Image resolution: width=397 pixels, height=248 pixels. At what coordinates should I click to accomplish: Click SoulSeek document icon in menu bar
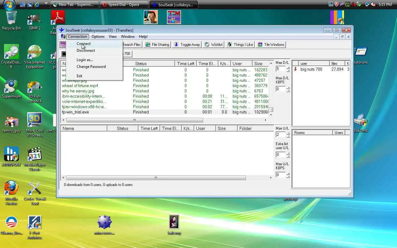pos(63,37)
